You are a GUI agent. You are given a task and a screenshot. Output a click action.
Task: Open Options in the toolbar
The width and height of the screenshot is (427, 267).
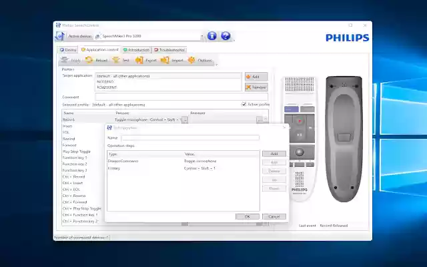[x=199, y=60]
